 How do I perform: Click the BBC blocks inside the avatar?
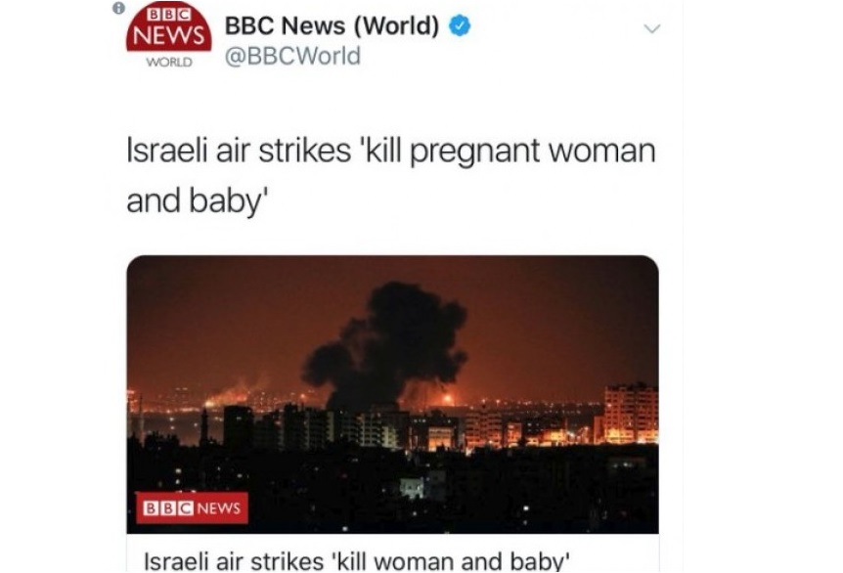[x=169, y=15]
